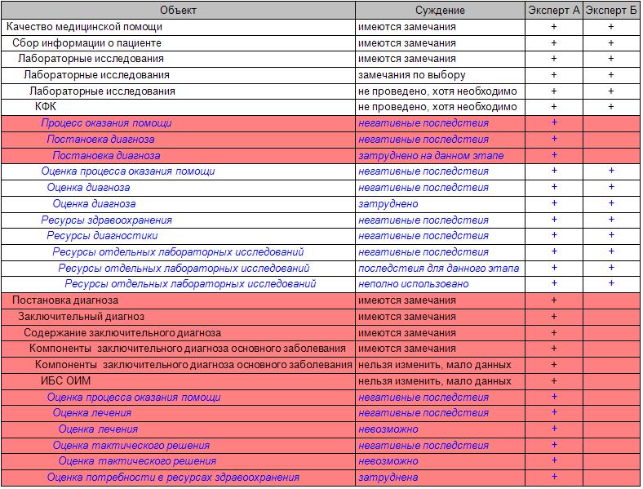Select the 'затруднено на данном этапе' cell

tap(430, 155)
